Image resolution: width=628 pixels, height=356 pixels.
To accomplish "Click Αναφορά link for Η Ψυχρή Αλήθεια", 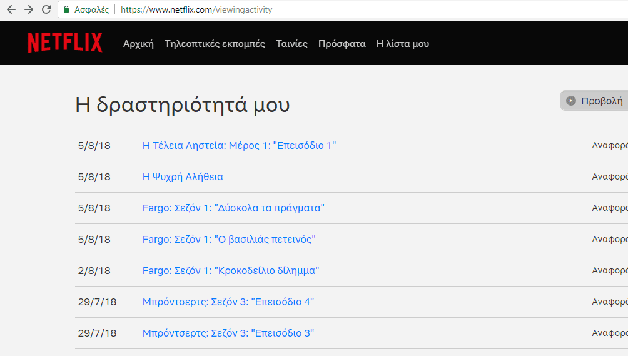I will [610, 176].
